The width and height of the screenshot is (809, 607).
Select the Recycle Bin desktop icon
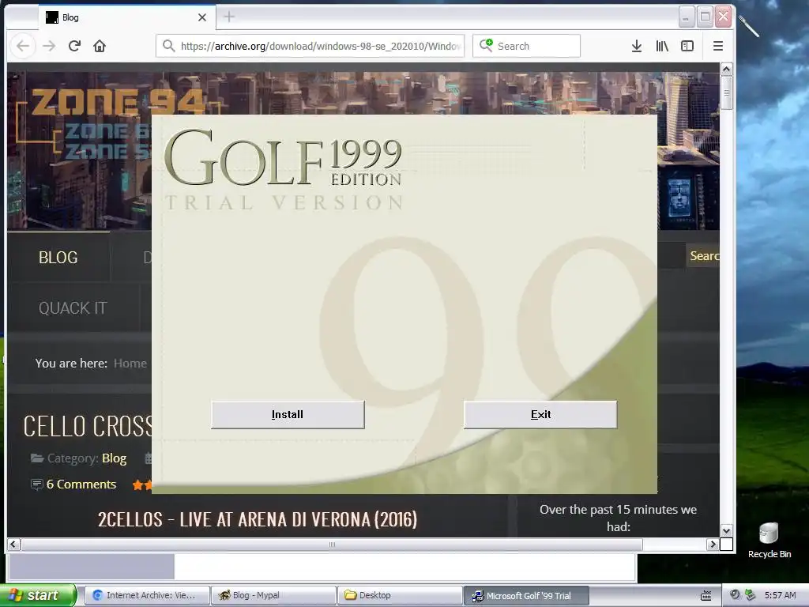769,540
